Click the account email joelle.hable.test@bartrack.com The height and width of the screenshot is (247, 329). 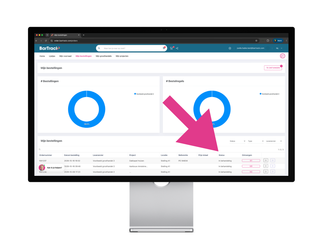[x=251, y=48]
